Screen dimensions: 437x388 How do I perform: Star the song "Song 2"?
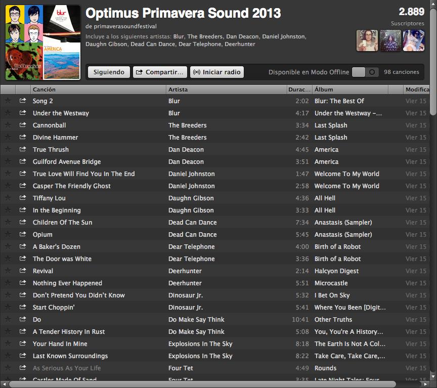(x=8, y=101)
